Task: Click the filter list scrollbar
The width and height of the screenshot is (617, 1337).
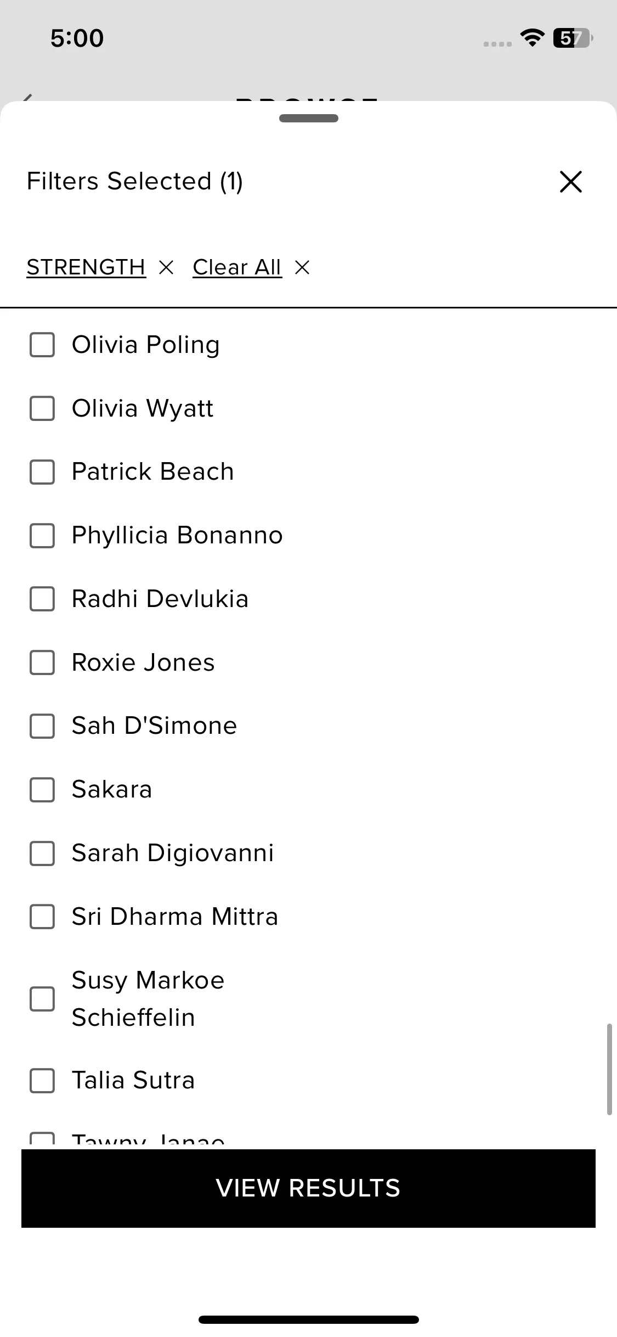Action: [x=609, y=1069]
